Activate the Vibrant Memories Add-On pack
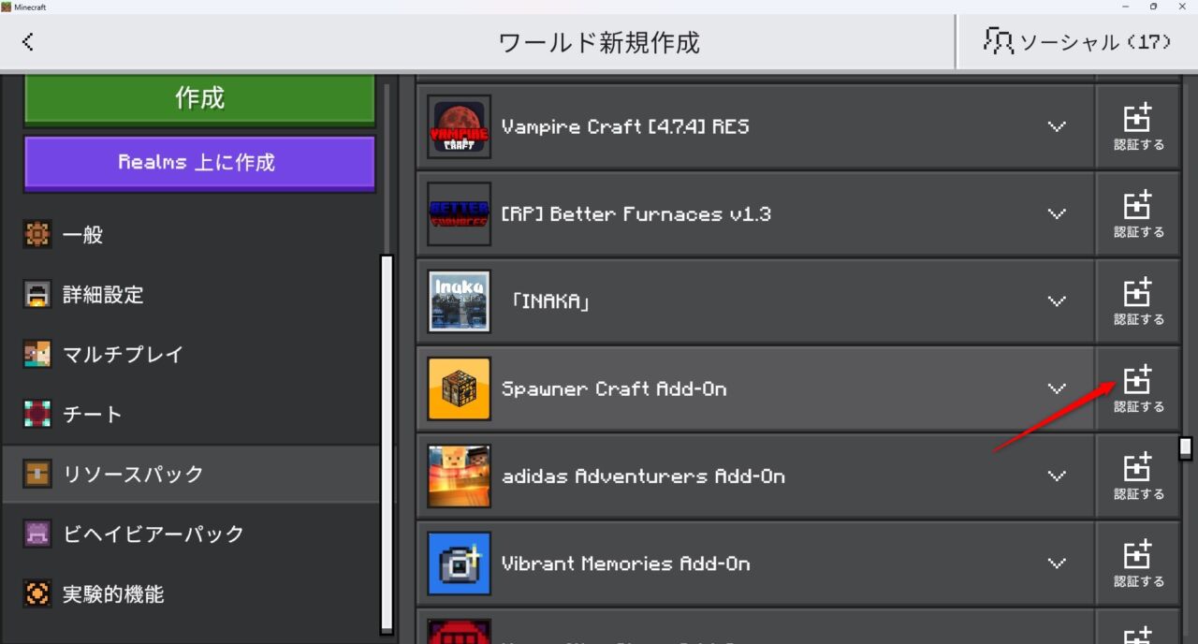The image size is (1198, 644). coord(1138,563)
